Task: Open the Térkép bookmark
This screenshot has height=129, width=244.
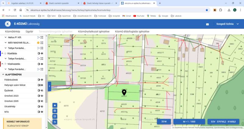Action: [151, 16]
